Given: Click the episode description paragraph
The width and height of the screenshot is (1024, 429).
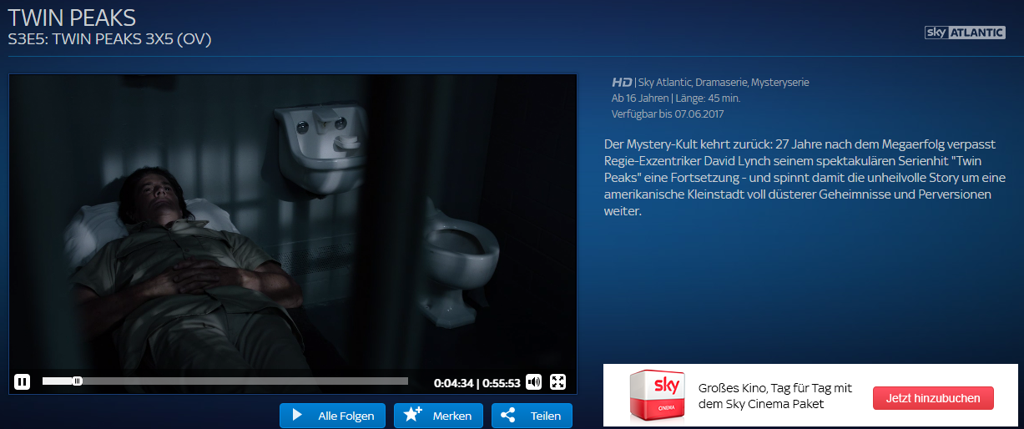Looking at the screenshot, I should pyautogui.click(x=805, y=178).
